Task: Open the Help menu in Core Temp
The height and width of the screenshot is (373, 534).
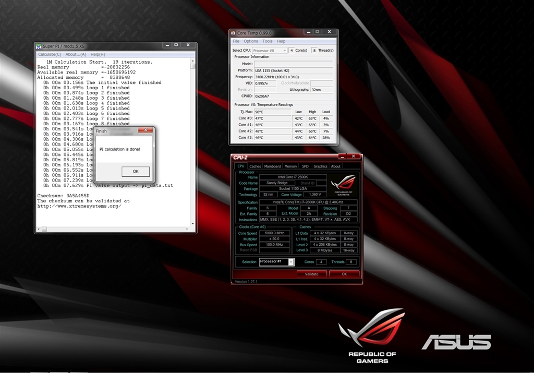Action: (281, 41)
